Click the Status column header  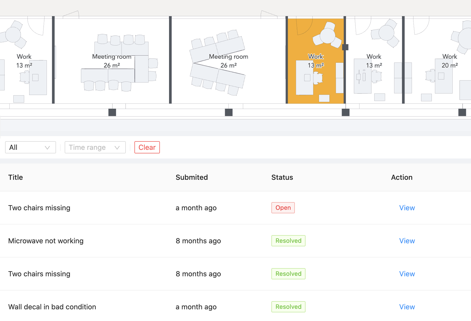[x=282, y=177]
